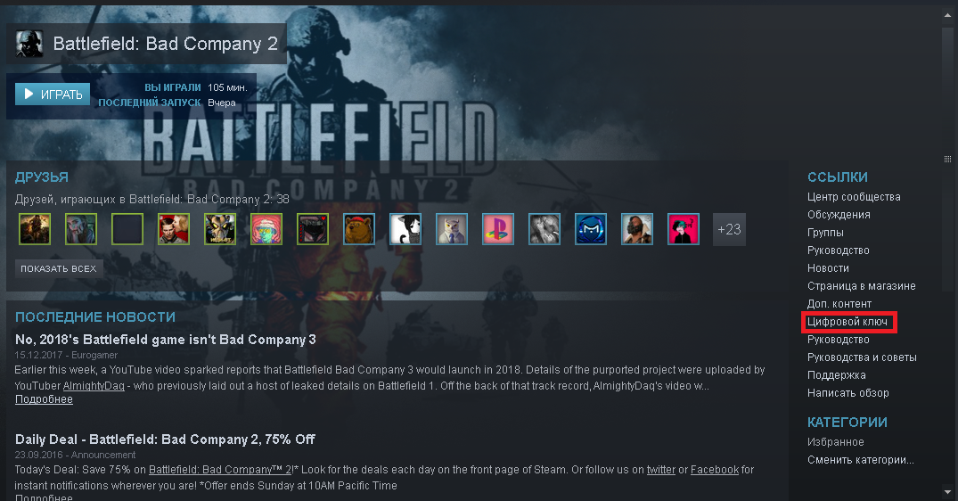This screenshot has height=501, width=958.
Task: Open the blue M logo friend avatar
Action: tap(591, 229)
